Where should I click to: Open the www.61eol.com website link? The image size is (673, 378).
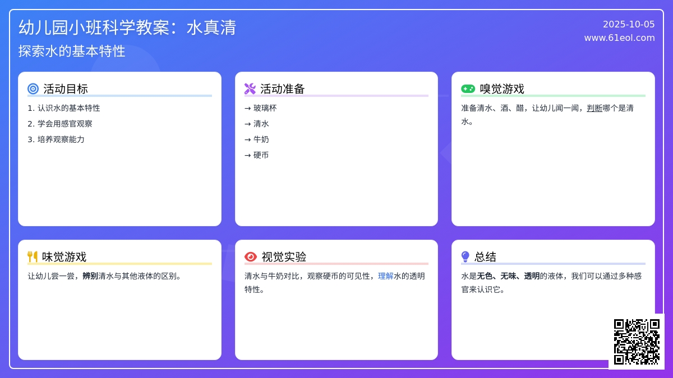tap(619, 38)
